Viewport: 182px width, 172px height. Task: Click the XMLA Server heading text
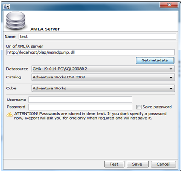pos(45,29)
